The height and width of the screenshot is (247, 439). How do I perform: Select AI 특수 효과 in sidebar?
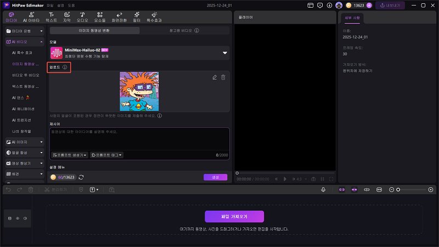point(22,53)
